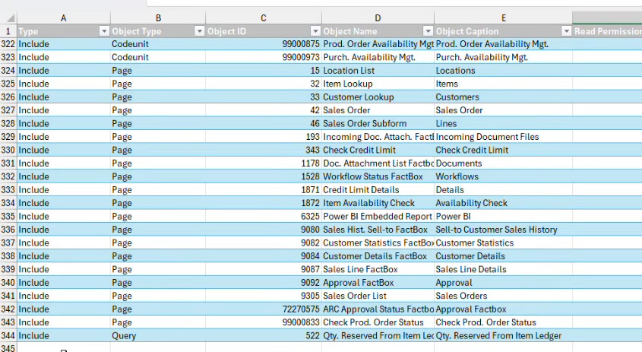Select the 'Page' cell in row 340

click(x=158, y=283)
